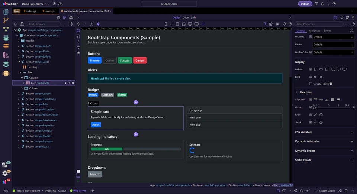
Task: Open the Events properties tab
Action: (327, 31)
